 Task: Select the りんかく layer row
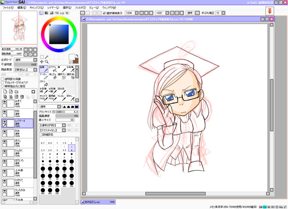pos(18,153)
